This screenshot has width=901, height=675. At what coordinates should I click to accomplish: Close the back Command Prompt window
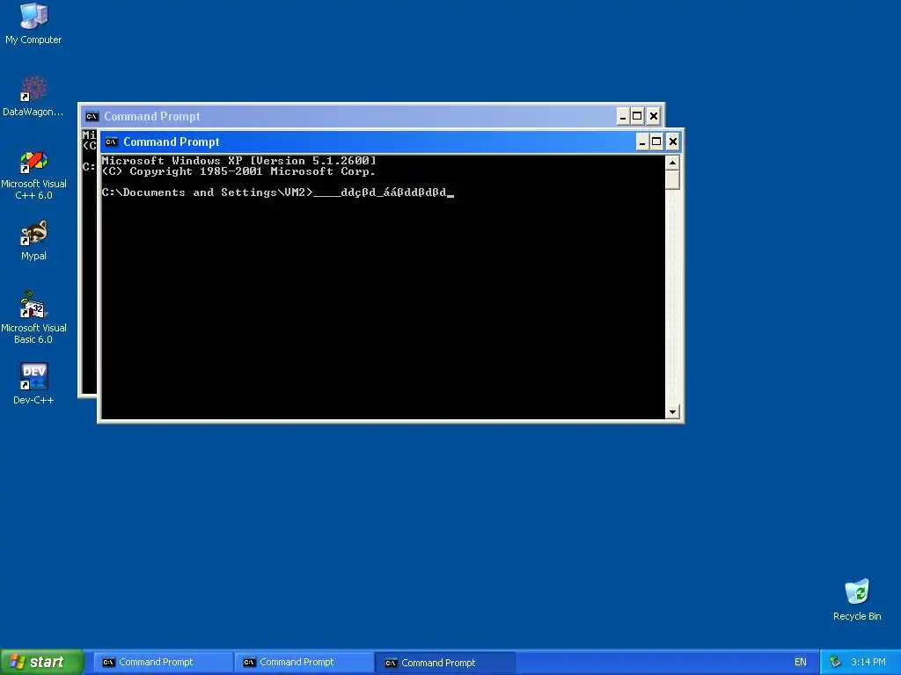click(654, 117)
